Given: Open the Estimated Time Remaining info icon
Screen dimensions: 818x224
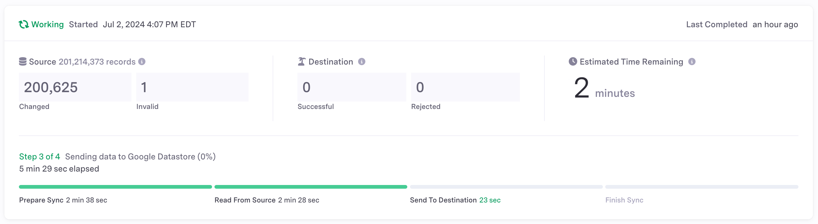Looking at the screenshot, I should [692, 62].
